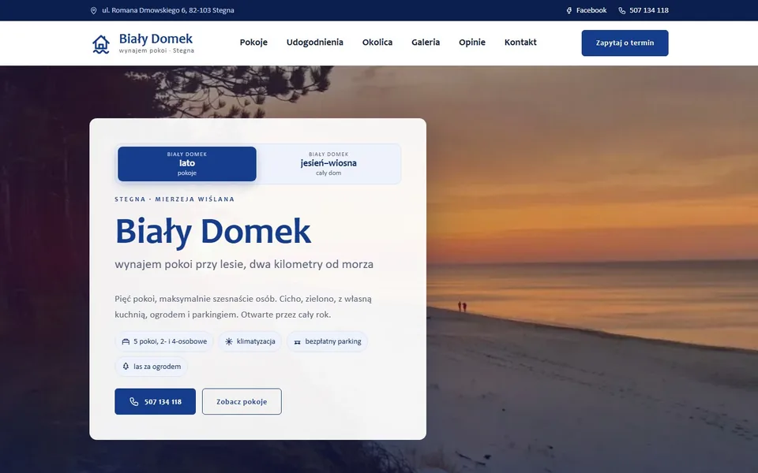Go to Kontakt section
The image size is (758, 473).
(x=520, y=43)
